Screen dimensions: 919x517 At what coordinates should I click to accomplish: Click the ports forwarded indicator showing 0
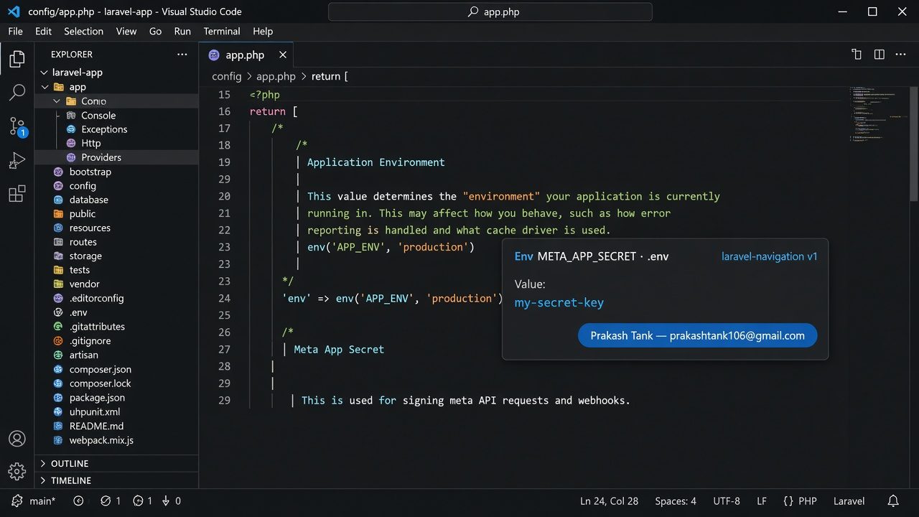[x=171, y=501]
